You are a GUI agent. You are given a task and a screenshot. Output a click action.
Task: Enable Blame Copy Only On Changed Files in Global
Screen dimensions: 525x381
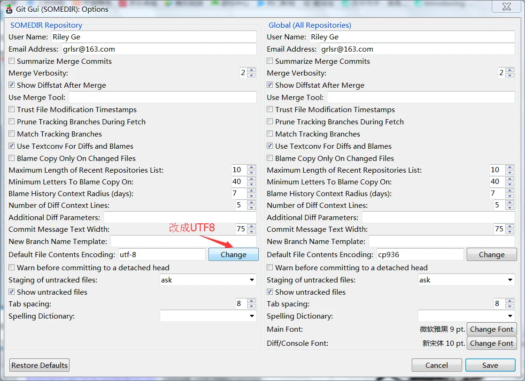[x=270, y=158]
